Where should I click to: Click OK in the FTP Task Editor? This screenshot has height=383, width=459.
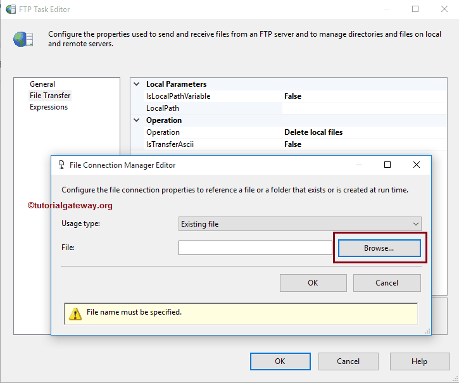[x=280, y=361]
